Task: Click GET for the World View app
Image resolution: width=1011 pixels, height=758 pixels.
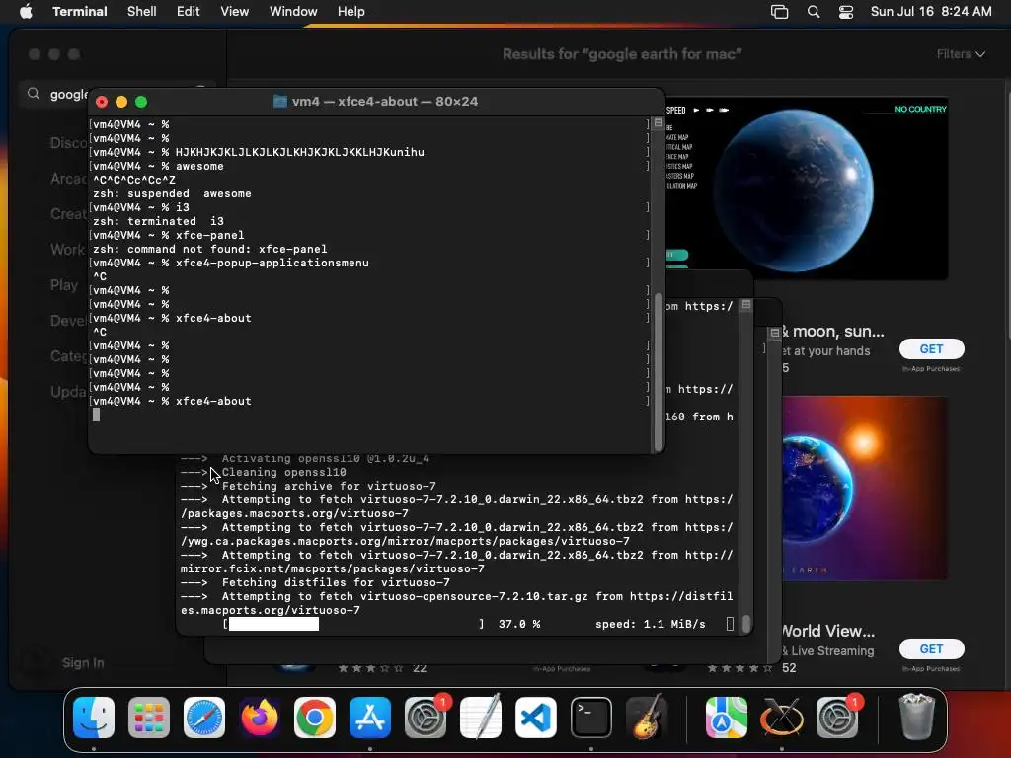Action: (x=932, y=649)
